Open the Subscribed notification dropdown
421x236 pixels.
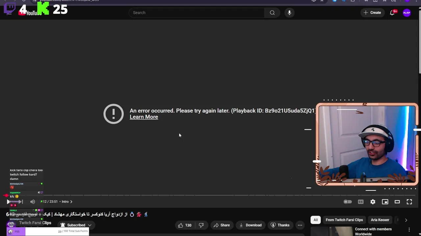(76, 225)
